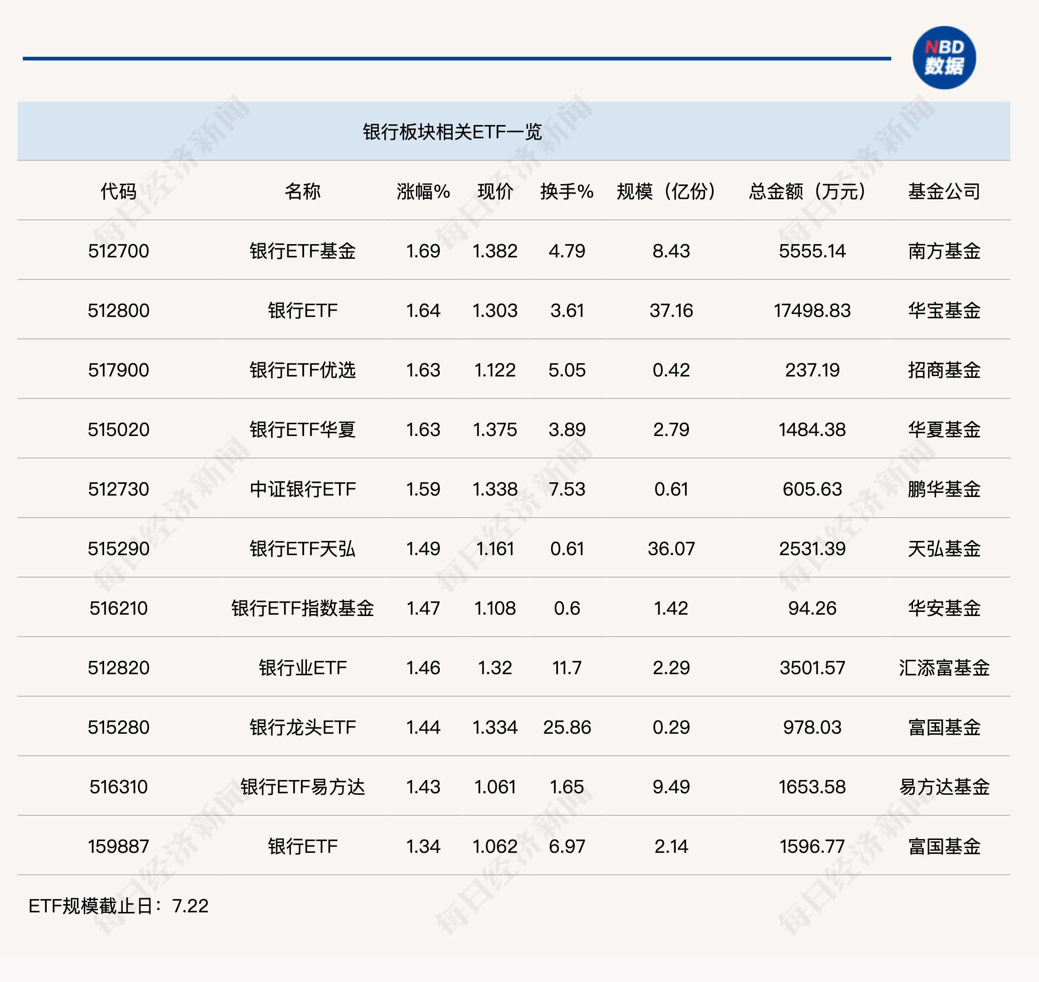Select code cell 512700
This screenshot has height=982, width=1039.
(x=118, y=251)
